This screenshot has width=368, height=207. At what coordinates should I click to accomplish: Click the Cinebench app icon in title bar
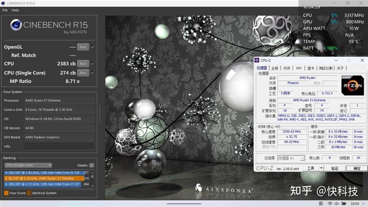pos(3,3)
